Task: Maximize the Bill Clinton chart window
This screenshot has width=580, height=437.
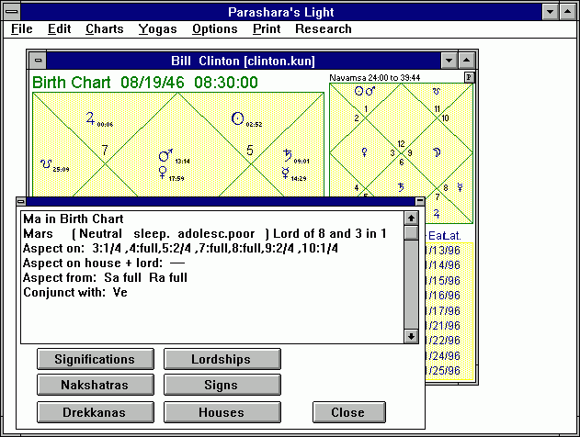Action: coord(467,61)
